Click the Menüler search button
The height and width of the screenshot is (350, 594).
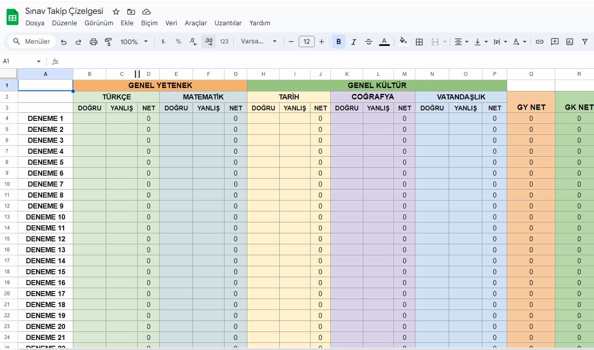pyautogui.click(x=32, y=41)
